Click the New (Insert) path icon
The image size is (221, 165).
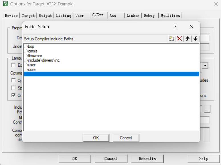point(171,39)
